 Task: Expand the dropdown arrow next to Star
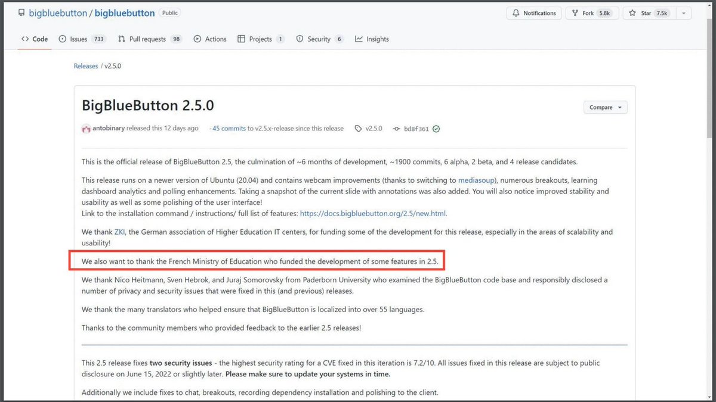point(684,13)
